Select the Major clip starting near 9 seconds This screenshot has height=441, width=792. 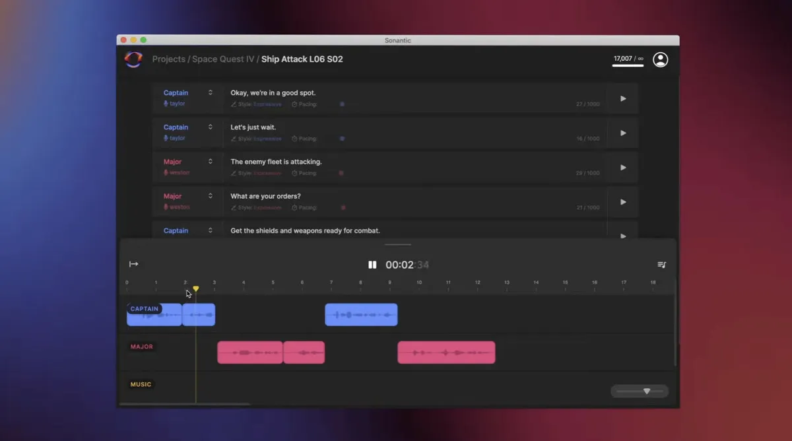point(446,353)
